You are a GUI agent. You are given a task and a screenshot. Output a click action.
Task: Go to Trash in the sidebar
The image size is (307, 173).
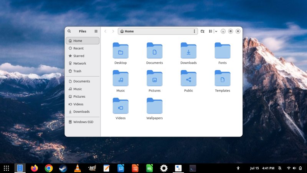pos(77,71)
